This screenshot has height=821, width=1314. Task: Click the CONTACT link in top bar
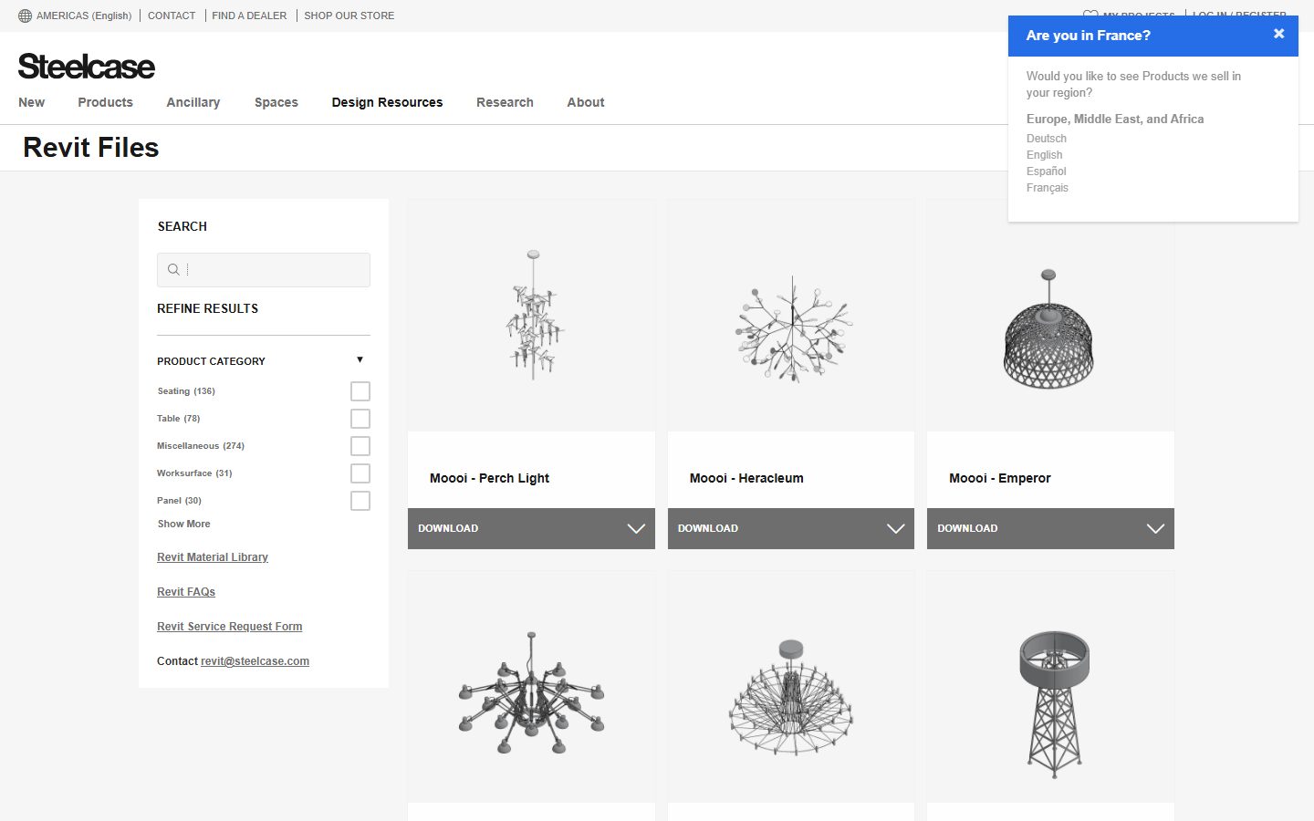172,16
